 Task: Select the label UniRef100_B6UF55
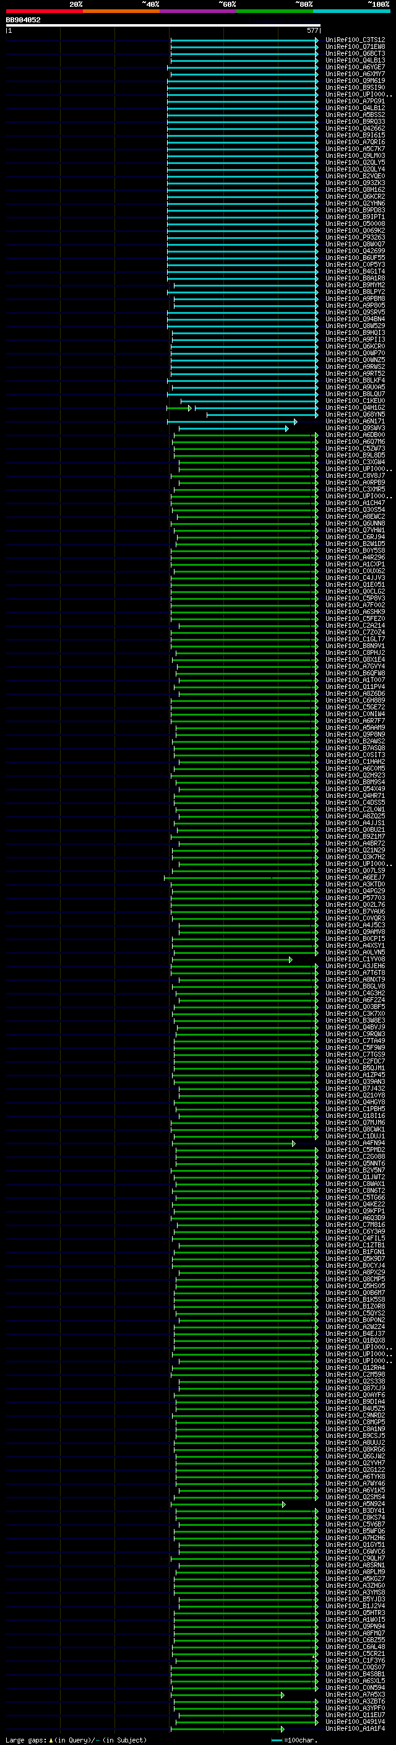(355, 258)
